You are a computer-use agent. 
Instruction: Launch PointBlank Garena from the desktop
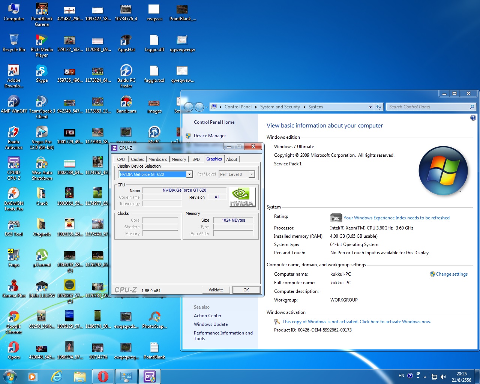click(42, 15)
